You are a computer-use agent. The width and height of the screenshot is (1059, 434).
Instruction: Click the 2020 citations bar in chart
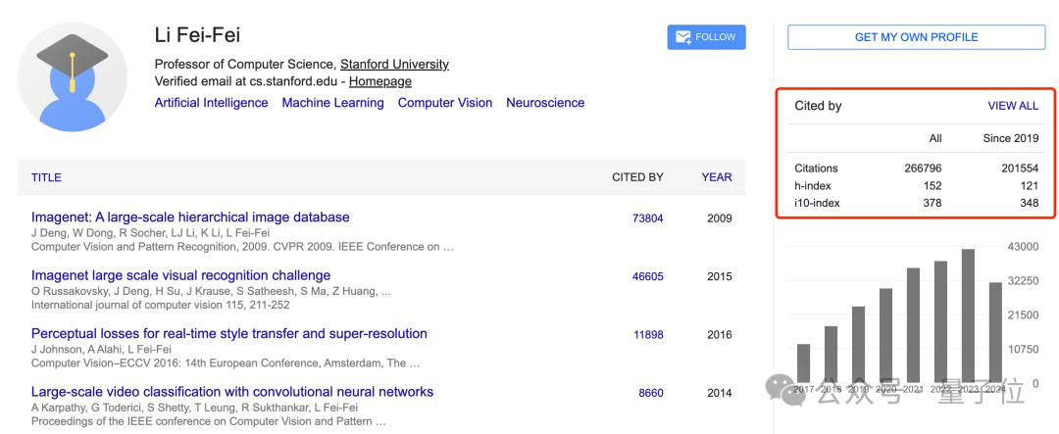(885, 335)
